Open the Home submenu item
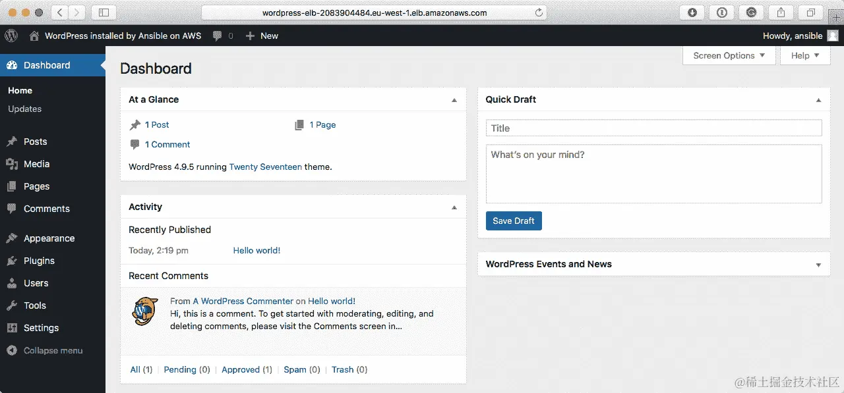Image resolution: width=844 pixels, height=393 pixels. pyautogui.click(x=20, y=90)
